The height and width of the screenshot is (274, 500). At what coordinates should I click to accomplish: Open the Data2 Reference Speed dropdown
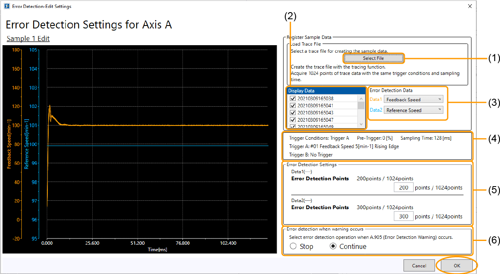413,110
